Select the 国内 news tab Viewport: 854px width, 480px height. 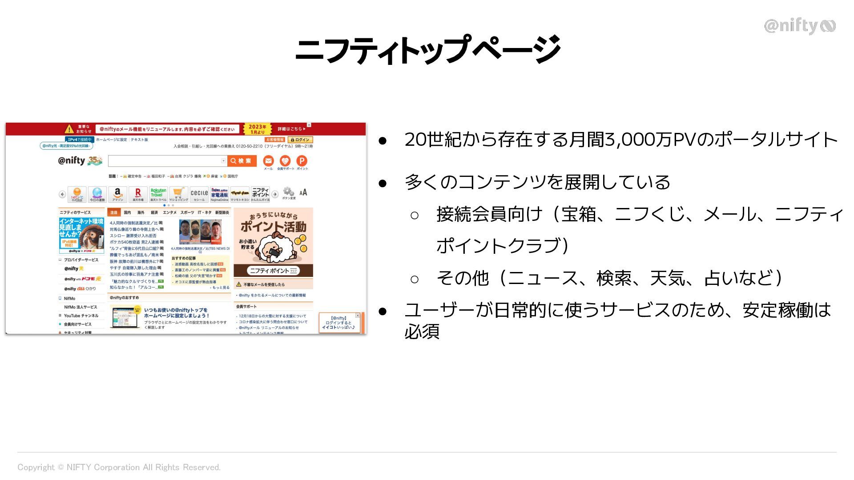click(128, 212)
